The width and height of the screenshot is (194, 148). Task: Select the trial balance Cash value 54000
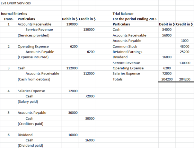[167, 29]
